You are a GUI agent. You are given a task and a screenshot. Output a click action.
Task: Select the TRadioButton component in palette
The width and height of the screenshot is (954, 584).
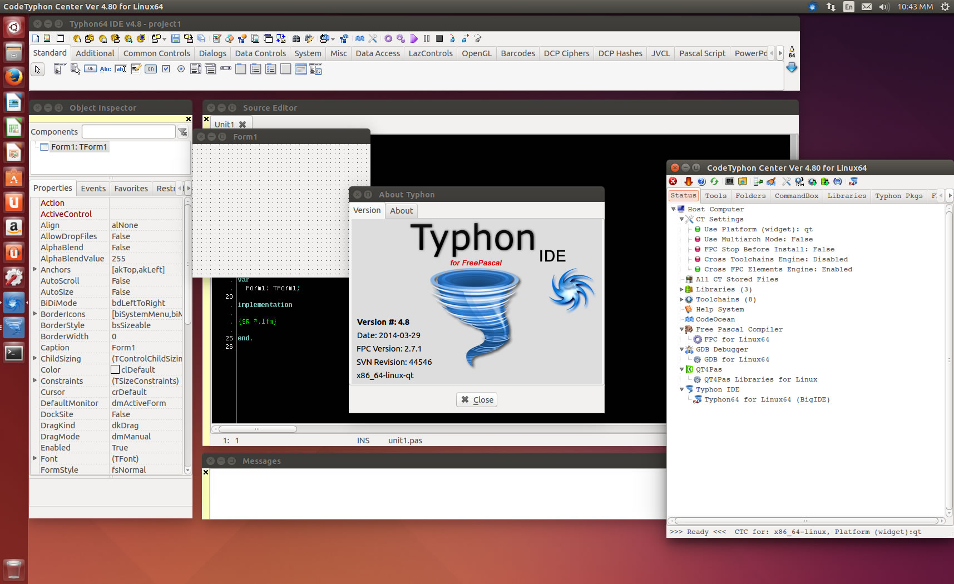pos(181,69)
